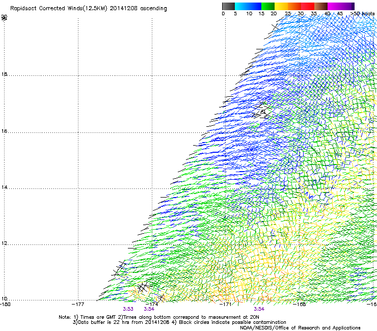The width and height of the screenshot is (377, 331).
Task: Click the latitude label '18' on the left axis
Action: point(4,74)
